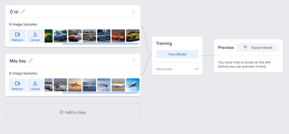Click Add a class
The width and height of the screenshot is (289, 134).
[73, 112]
